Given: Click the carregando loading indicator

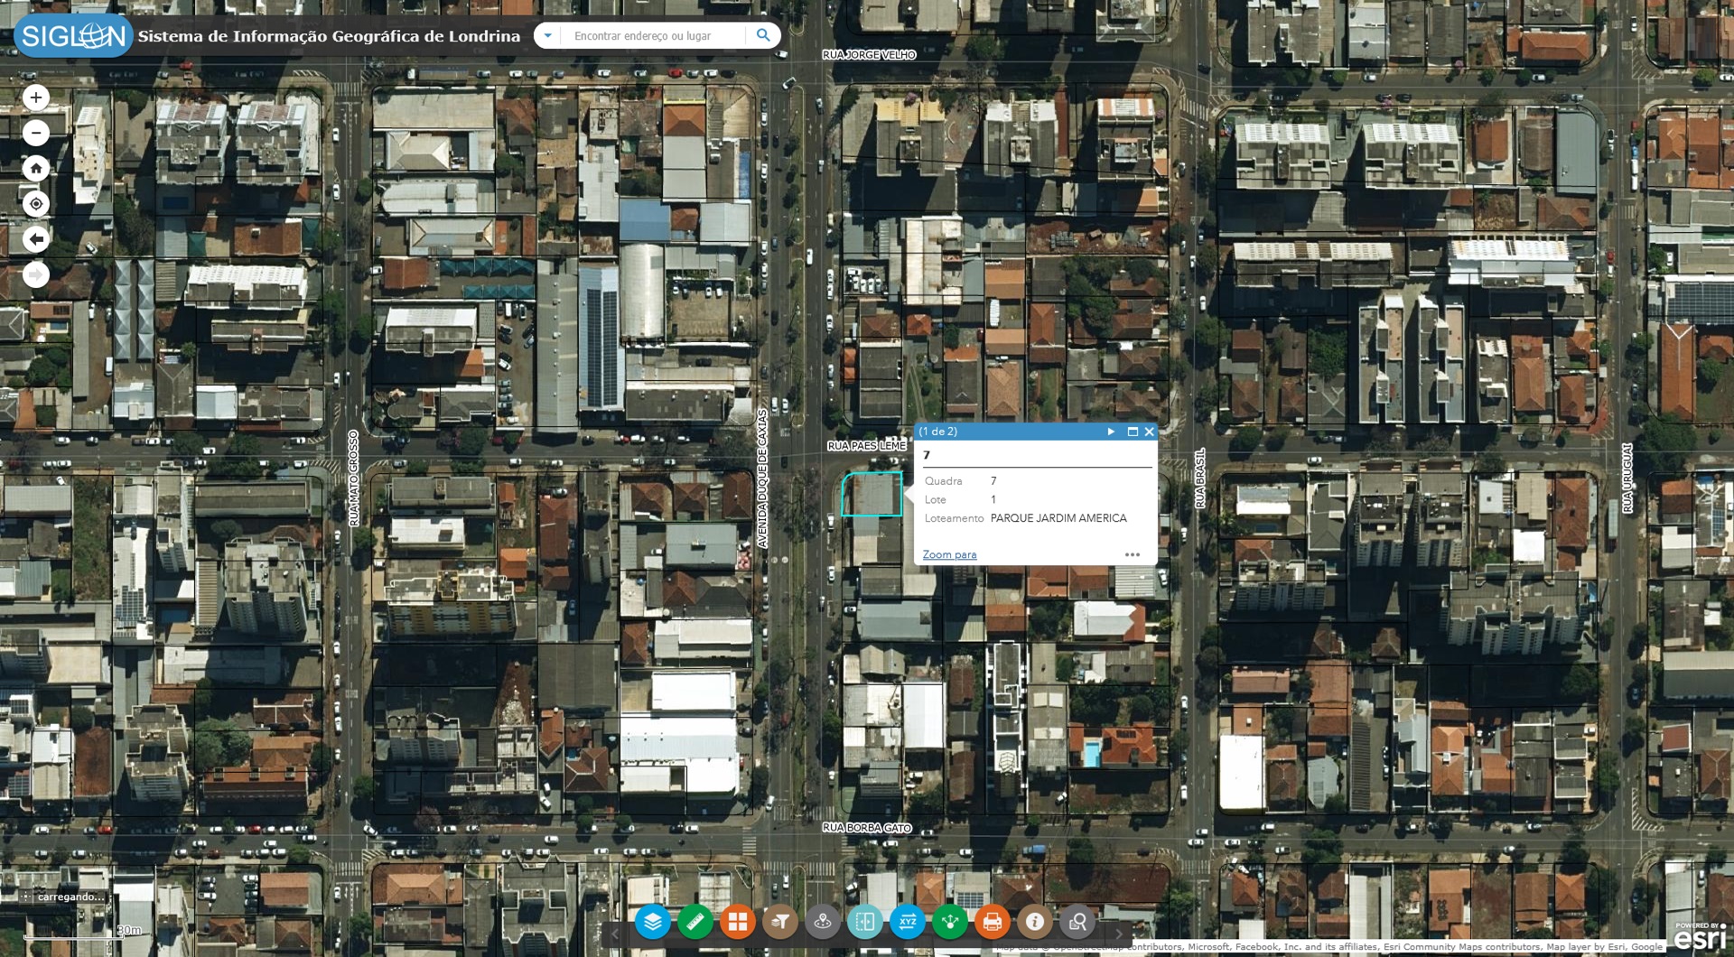Looking at the screenshot, I should [x=70, y=897].
